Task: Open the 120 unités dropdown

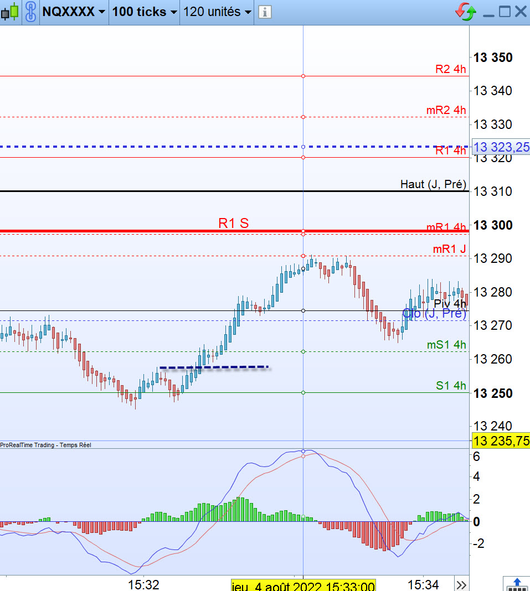Action: coord(217,12)
